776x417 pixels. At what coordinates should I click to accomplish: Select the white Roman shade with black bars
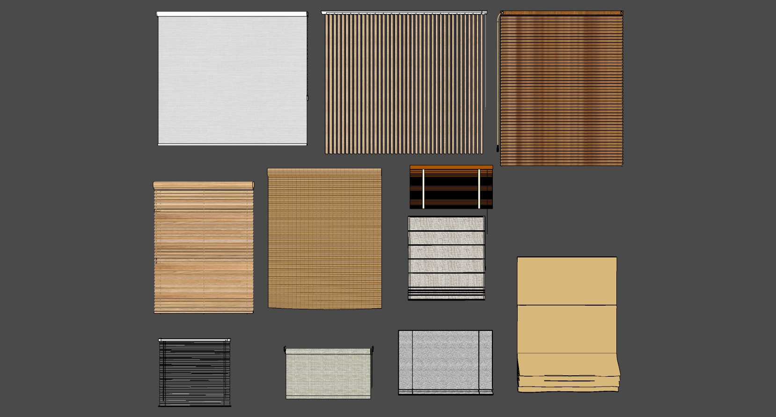click(447, 258)
